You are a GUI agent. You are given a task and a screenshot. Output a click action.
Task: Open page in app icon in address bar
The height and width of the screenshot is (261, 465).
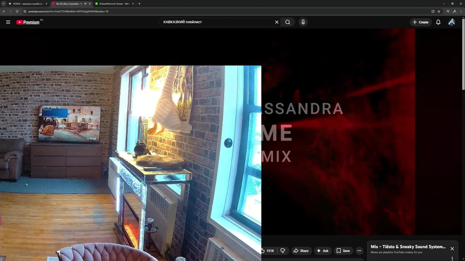[x=433, y=11]
